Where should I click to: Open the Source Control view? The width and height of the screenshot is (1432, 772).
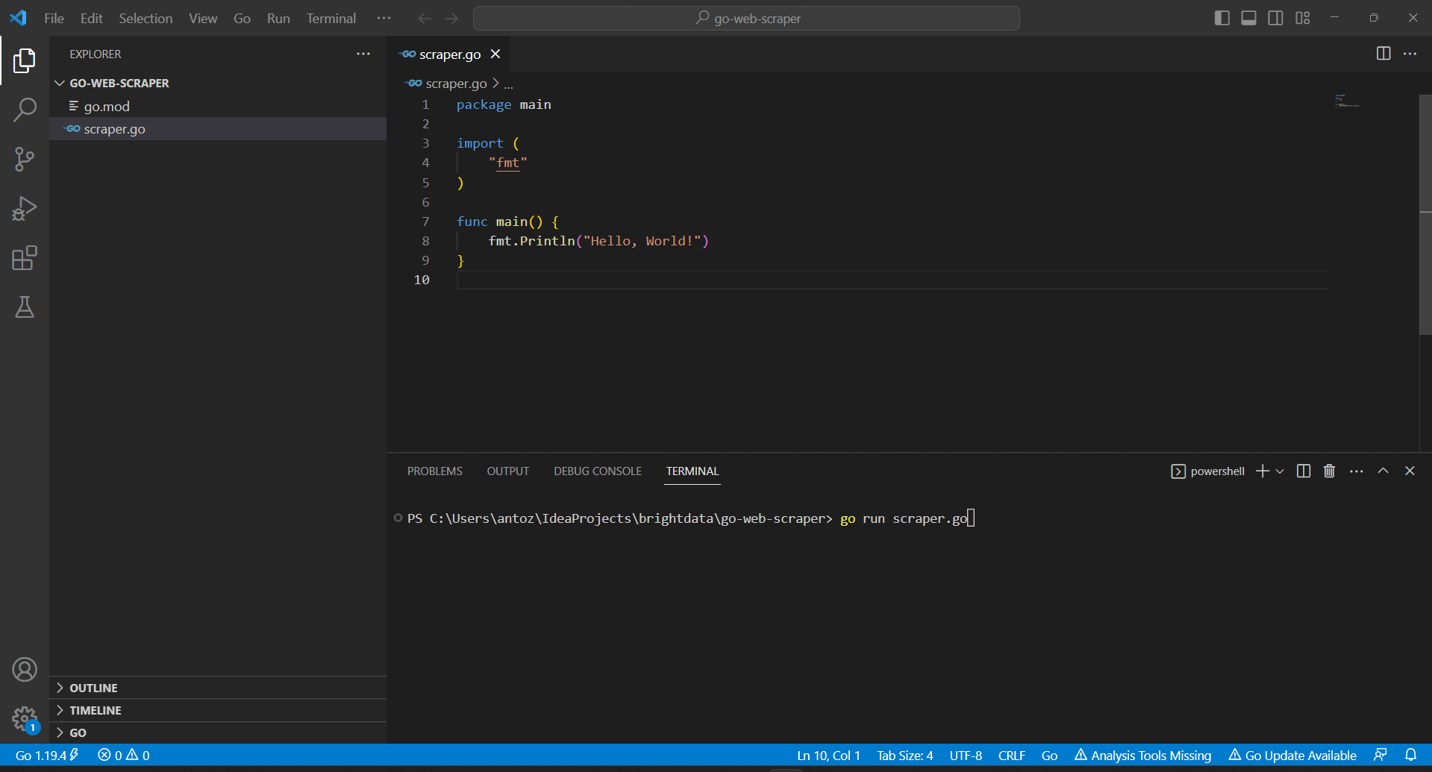click(25, 159)
